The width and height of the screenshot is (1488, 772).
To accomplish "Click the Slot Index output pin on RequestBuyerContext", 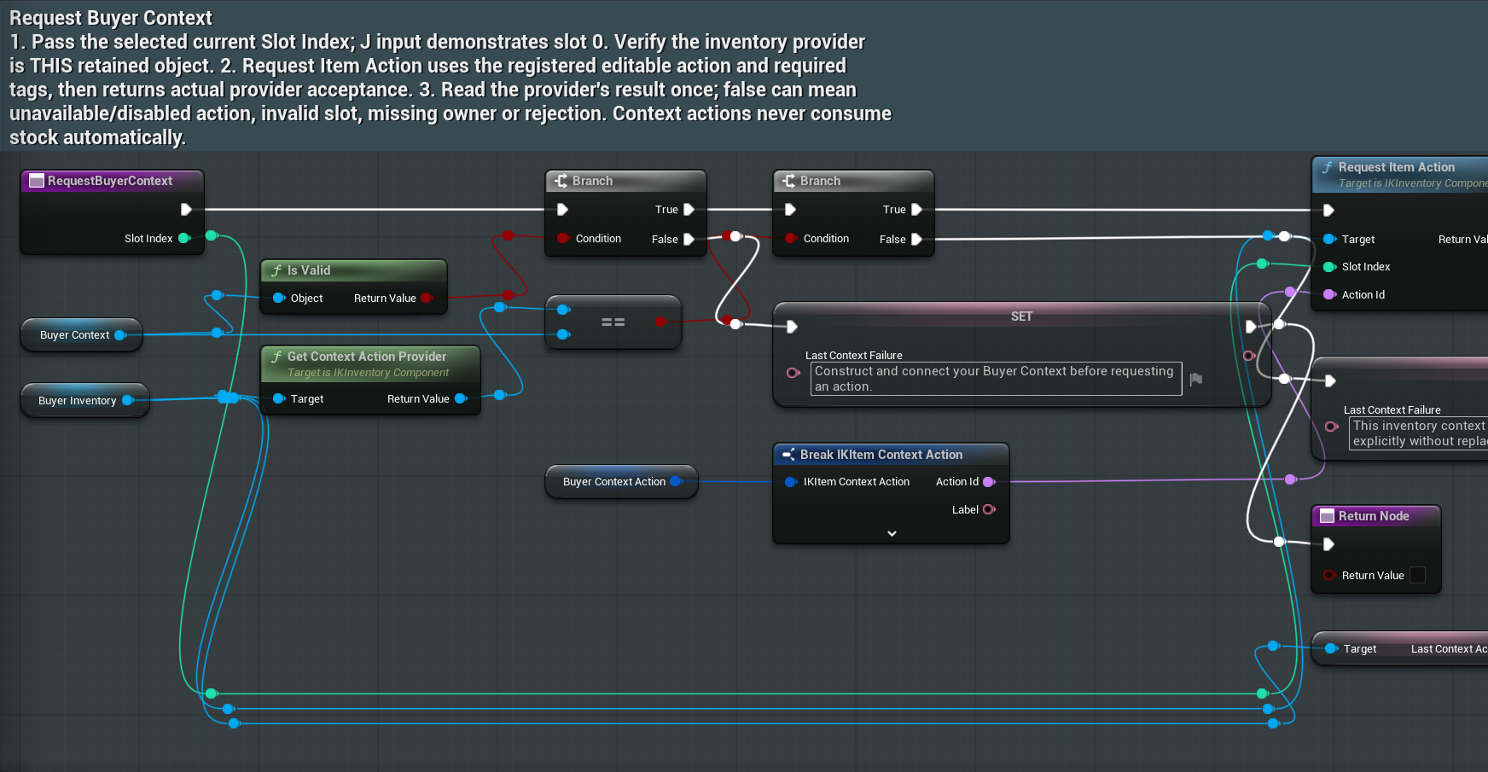I will 183,239.
